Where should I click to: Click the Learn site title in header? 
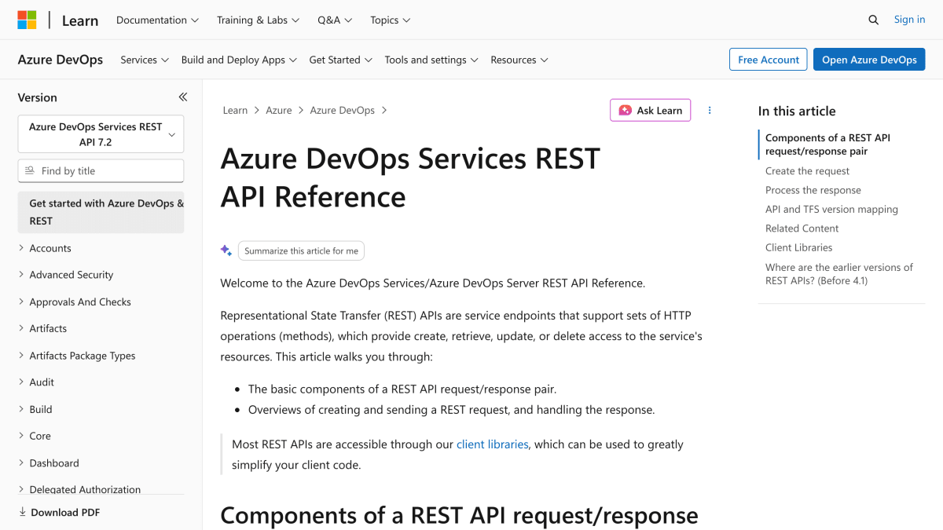(x=80, y=20)
